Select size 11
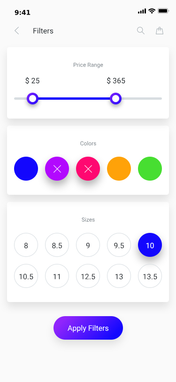This screenshot has height=382, width=176. coord(57,276)
